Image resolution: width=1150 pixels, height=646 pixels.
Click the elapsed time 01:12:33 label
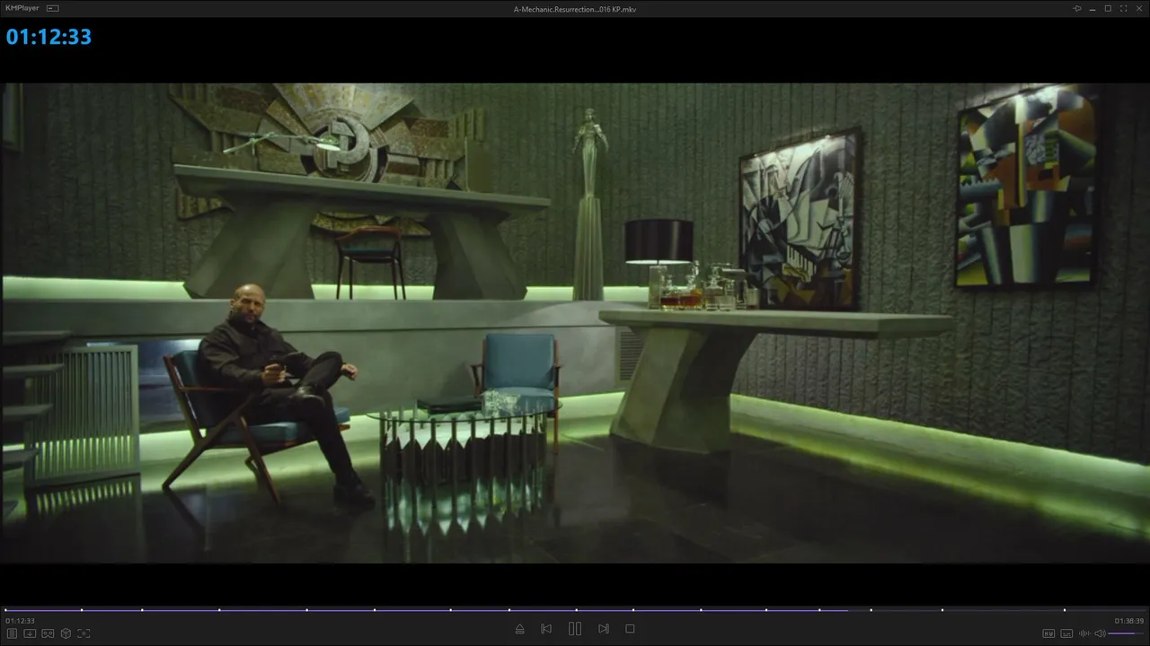click(x=20, y=621)
